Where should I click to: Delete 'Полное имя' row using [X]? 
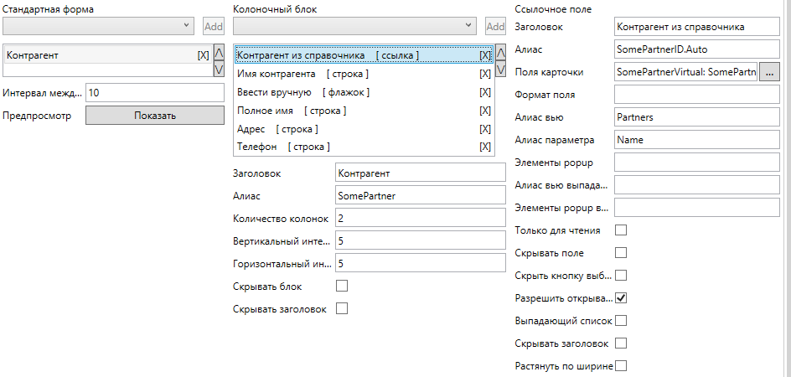click(485, 111)
